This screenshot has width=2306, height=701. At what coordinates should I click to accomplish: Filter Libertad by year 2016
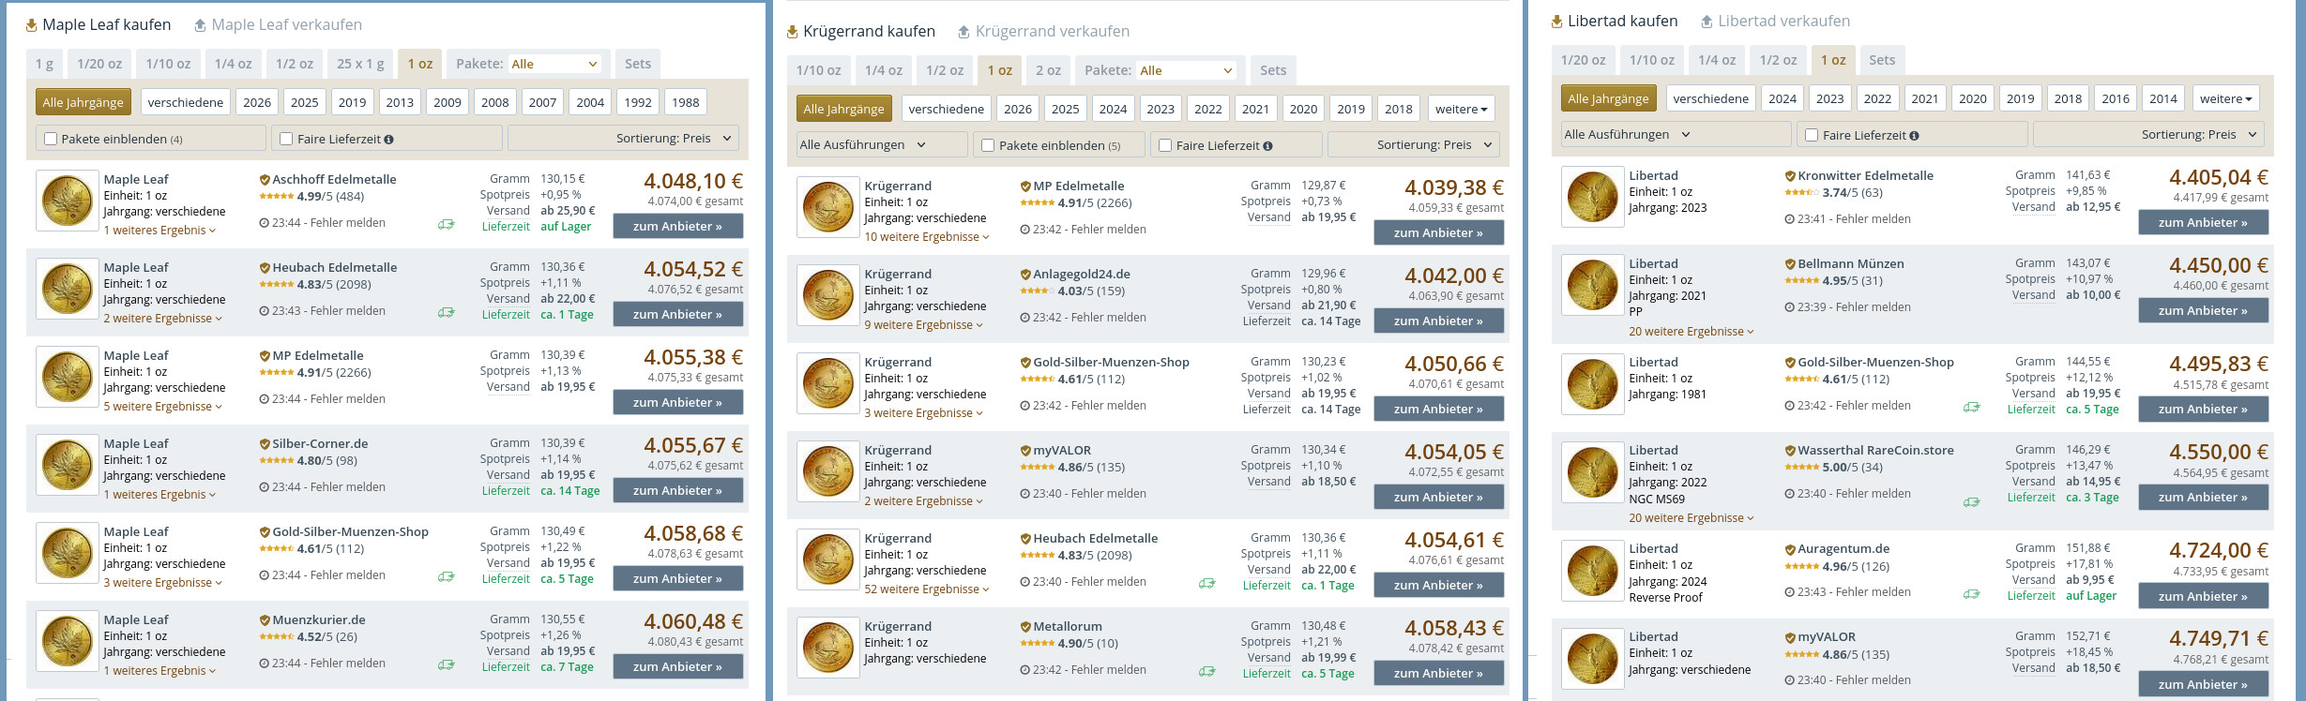tap(2116, 99)
